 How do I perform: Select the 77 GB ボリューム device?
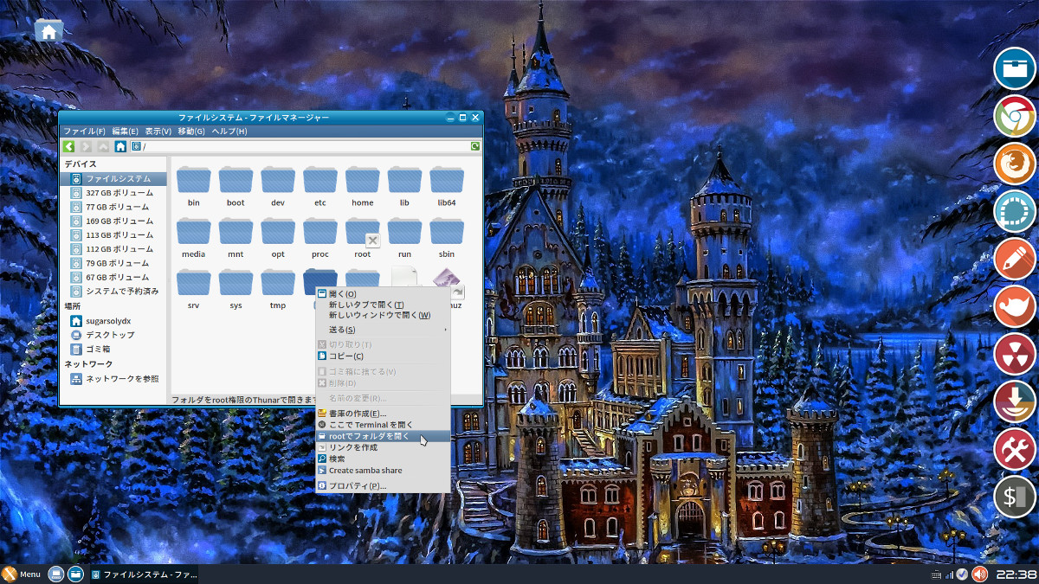tap(111, 207)
